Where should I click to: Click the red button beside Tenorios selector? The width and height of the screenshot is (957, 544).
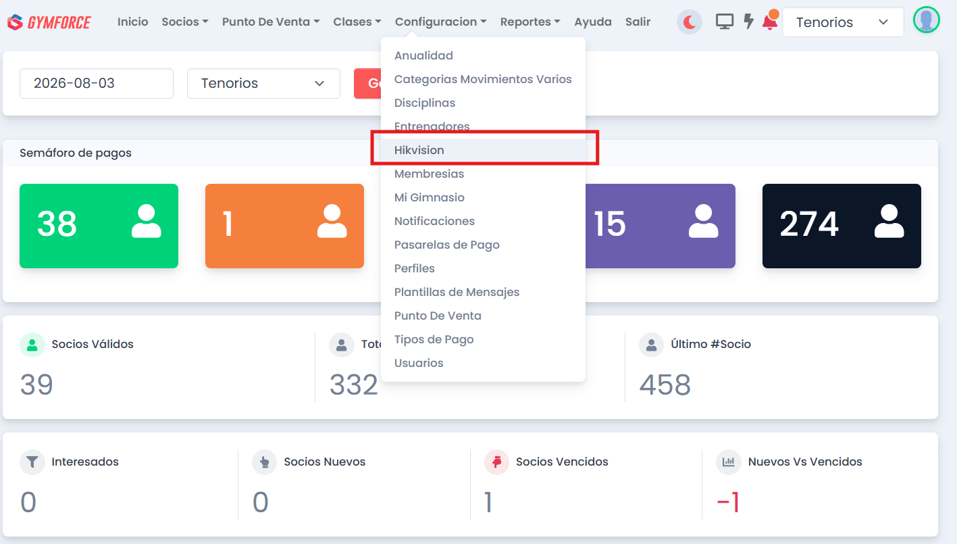point(368,83)
